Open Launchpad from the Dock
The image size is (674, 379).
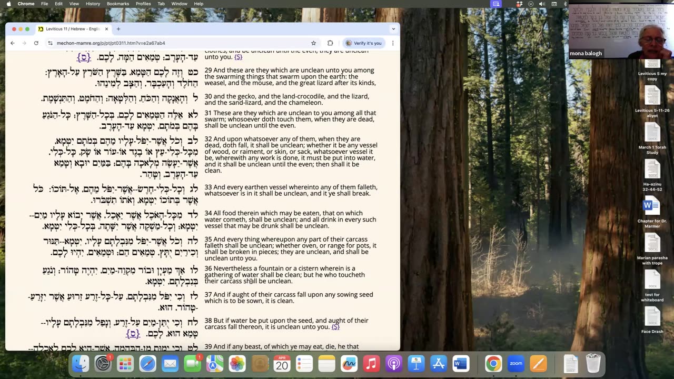coord(125,363)
